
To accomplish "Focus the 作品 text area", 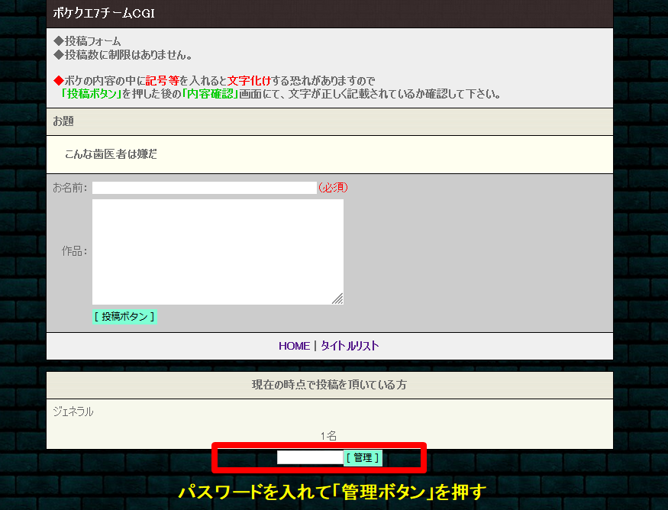I will (218, 251).
